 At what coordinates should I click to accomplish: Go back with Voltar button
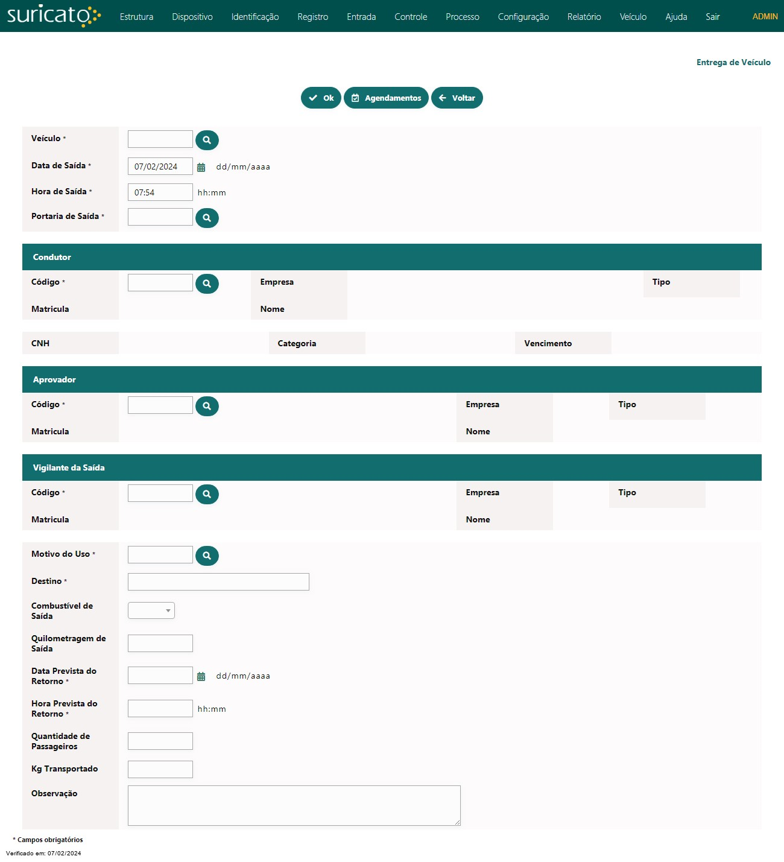457,98
